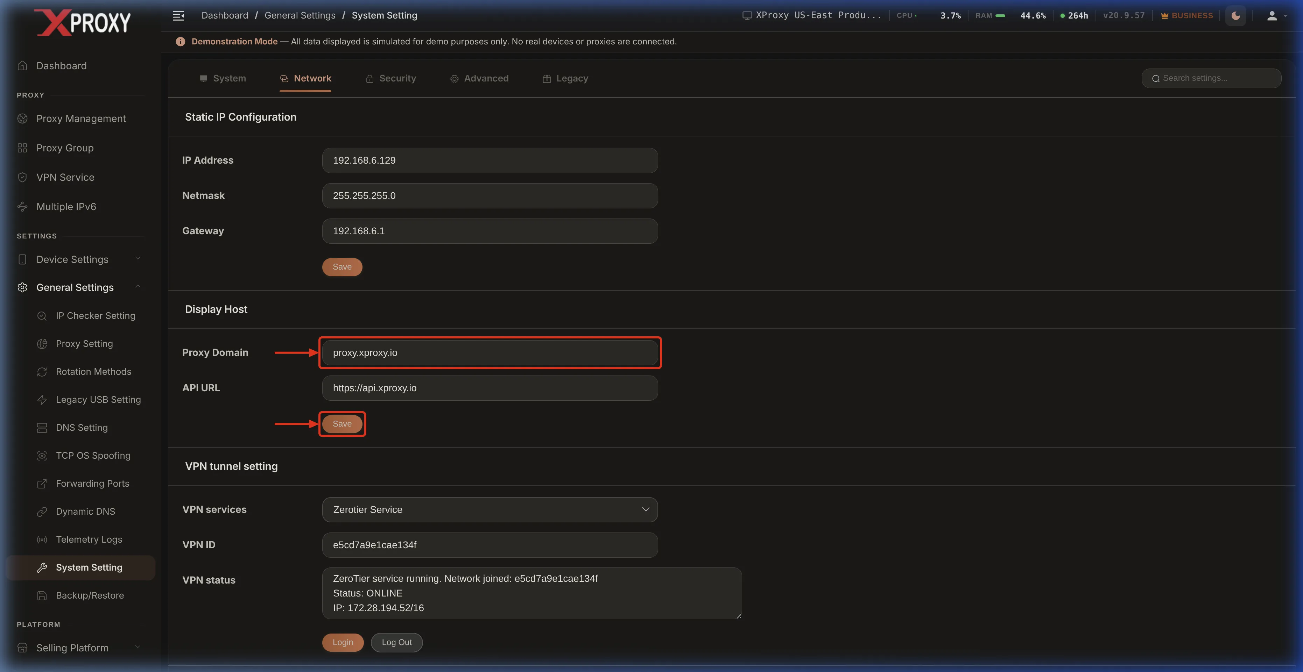This screenshot has width=1303, height=672.
Task: Click the DNS Setting server icon
Action: click(x=42, y=428)
